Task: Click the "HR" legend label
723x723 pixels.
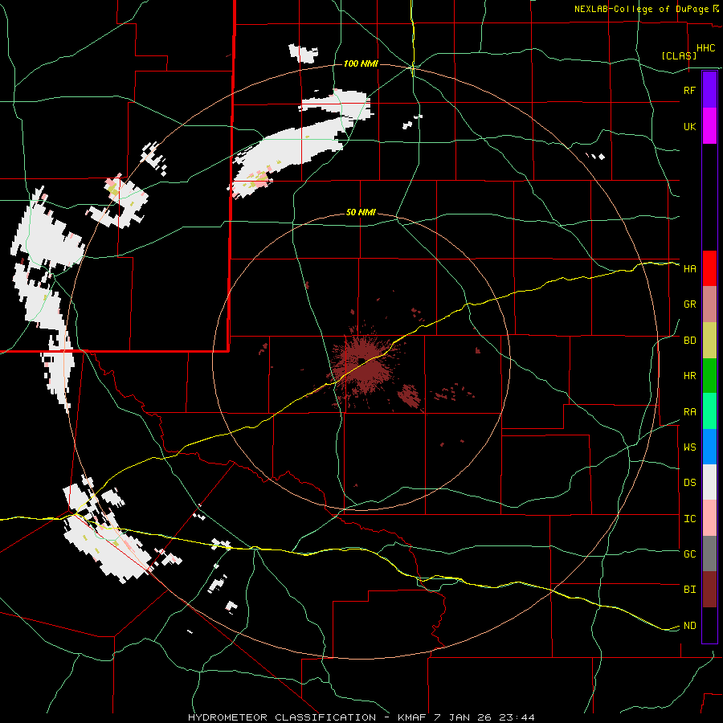Action: pyautogui.click(x=690, y=376)
